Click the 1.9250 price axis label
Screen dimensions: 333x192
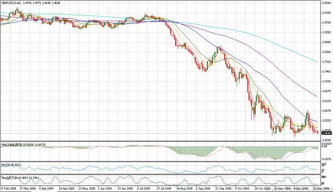[327, 32]
